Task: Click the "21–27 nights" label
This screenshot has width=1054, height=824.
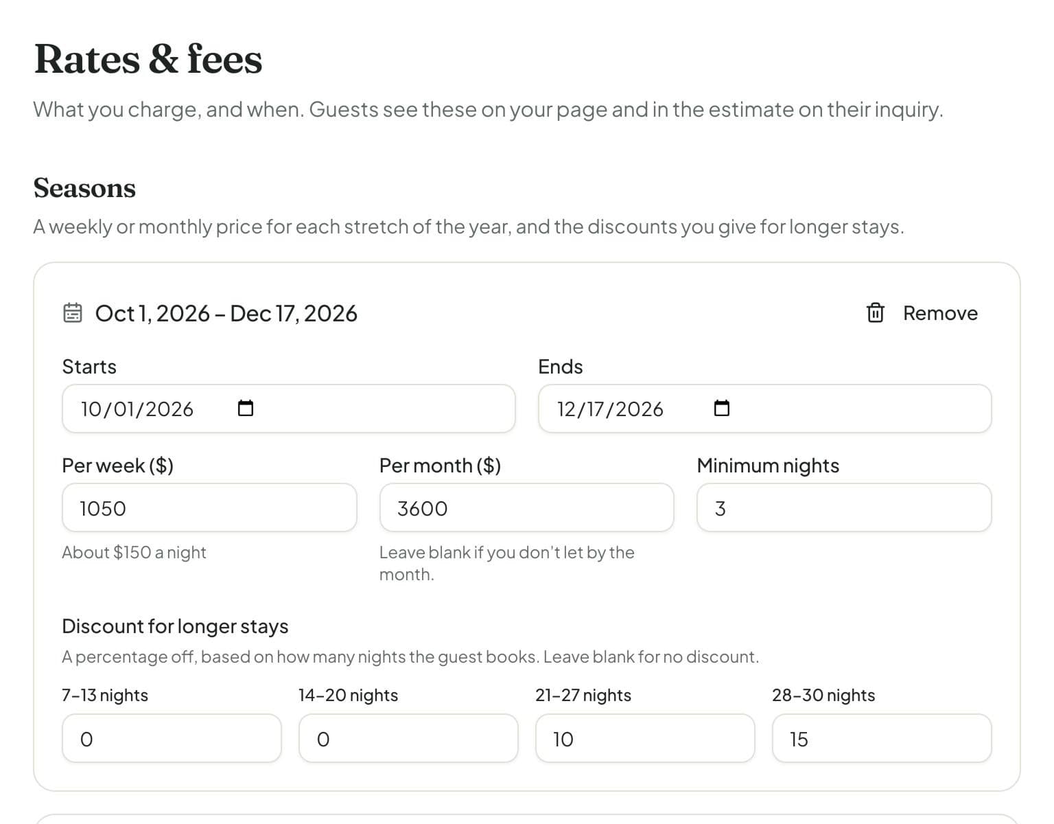Action: 583,695
